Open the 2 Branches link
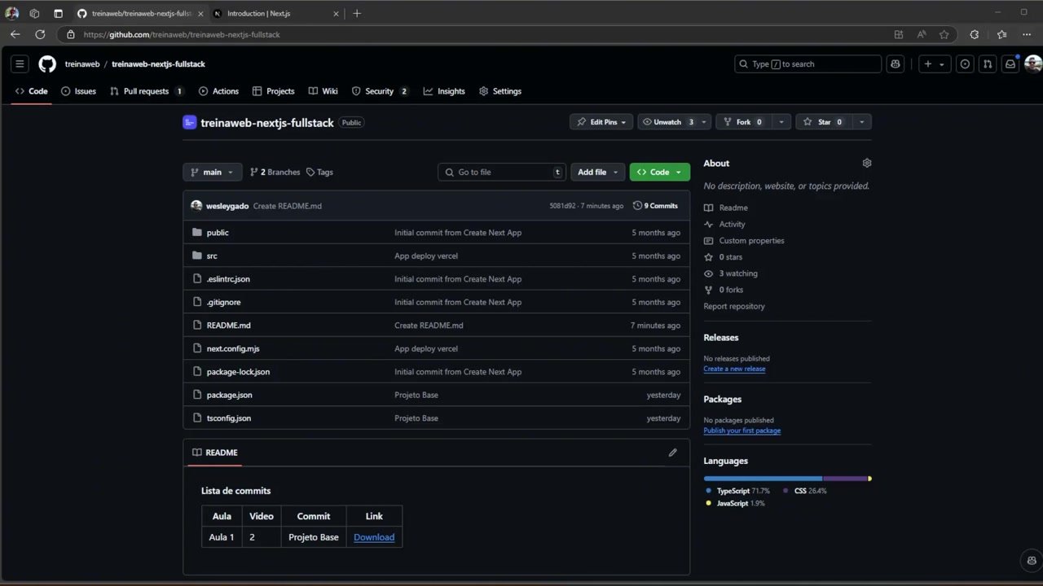The width and height of the screenshot is (1043, 586). (275, 172)
